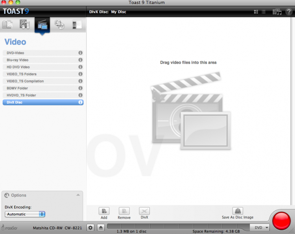Open the Convert category tab
Screen dimensions: 295x234
coord(77,25)
